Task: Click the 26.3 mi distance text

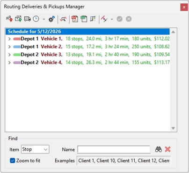Action: coord(94,62)
